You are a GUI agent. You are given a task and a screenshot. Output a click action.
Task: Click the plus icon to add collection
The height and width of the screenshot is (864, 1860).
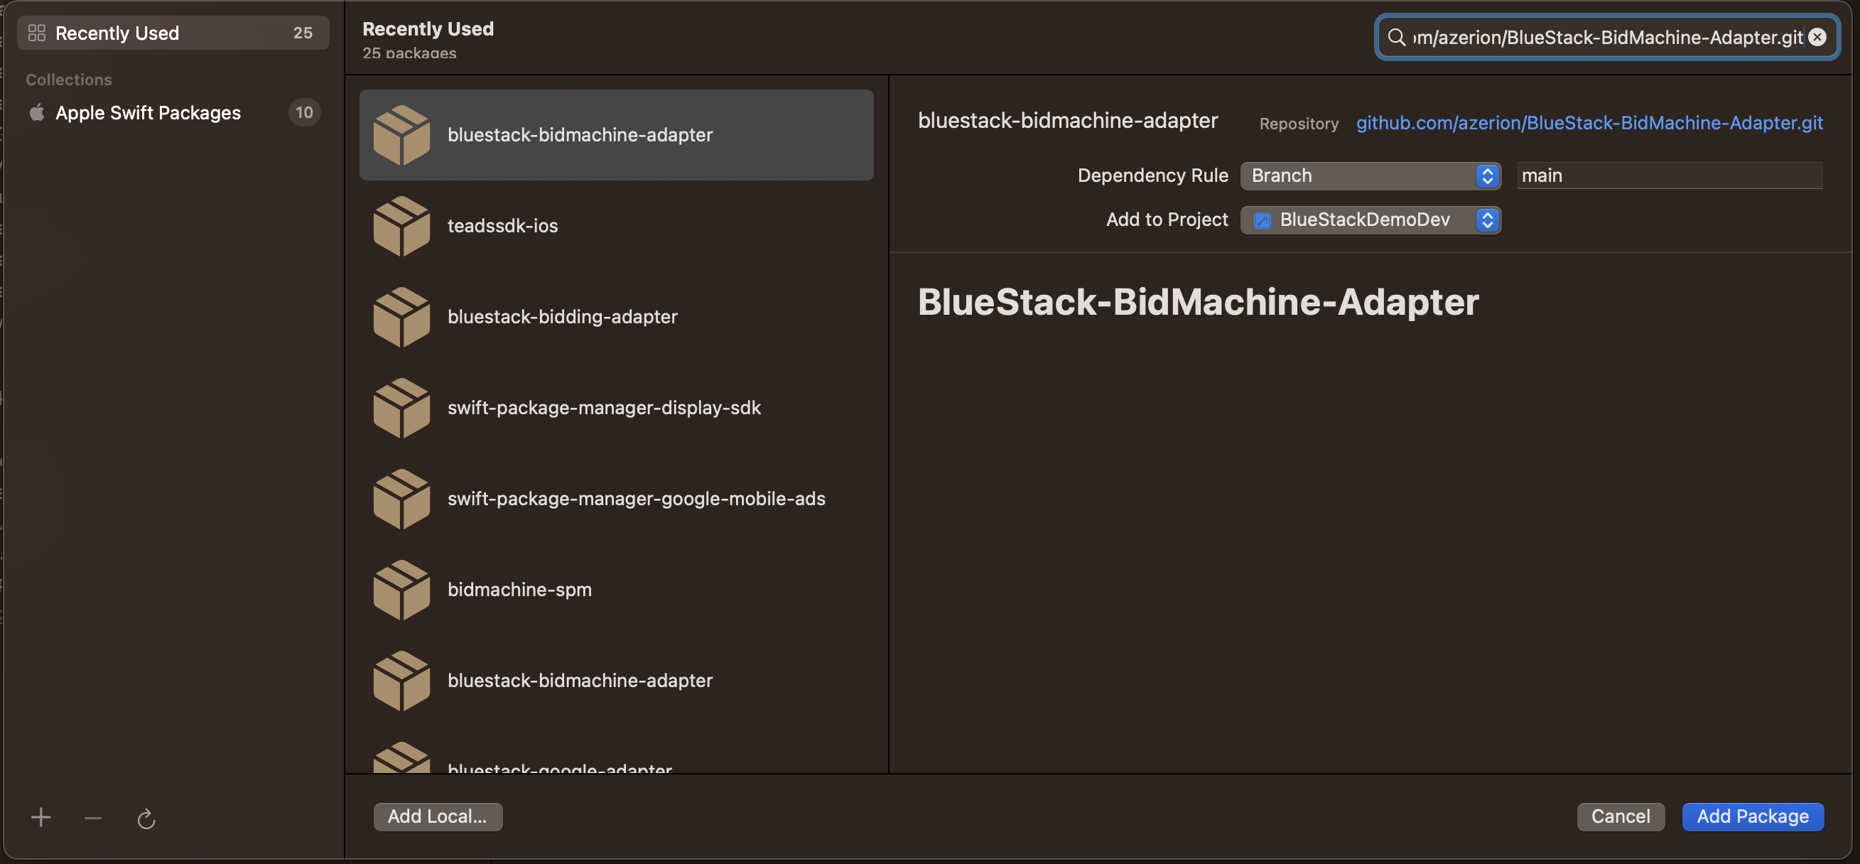40,817
